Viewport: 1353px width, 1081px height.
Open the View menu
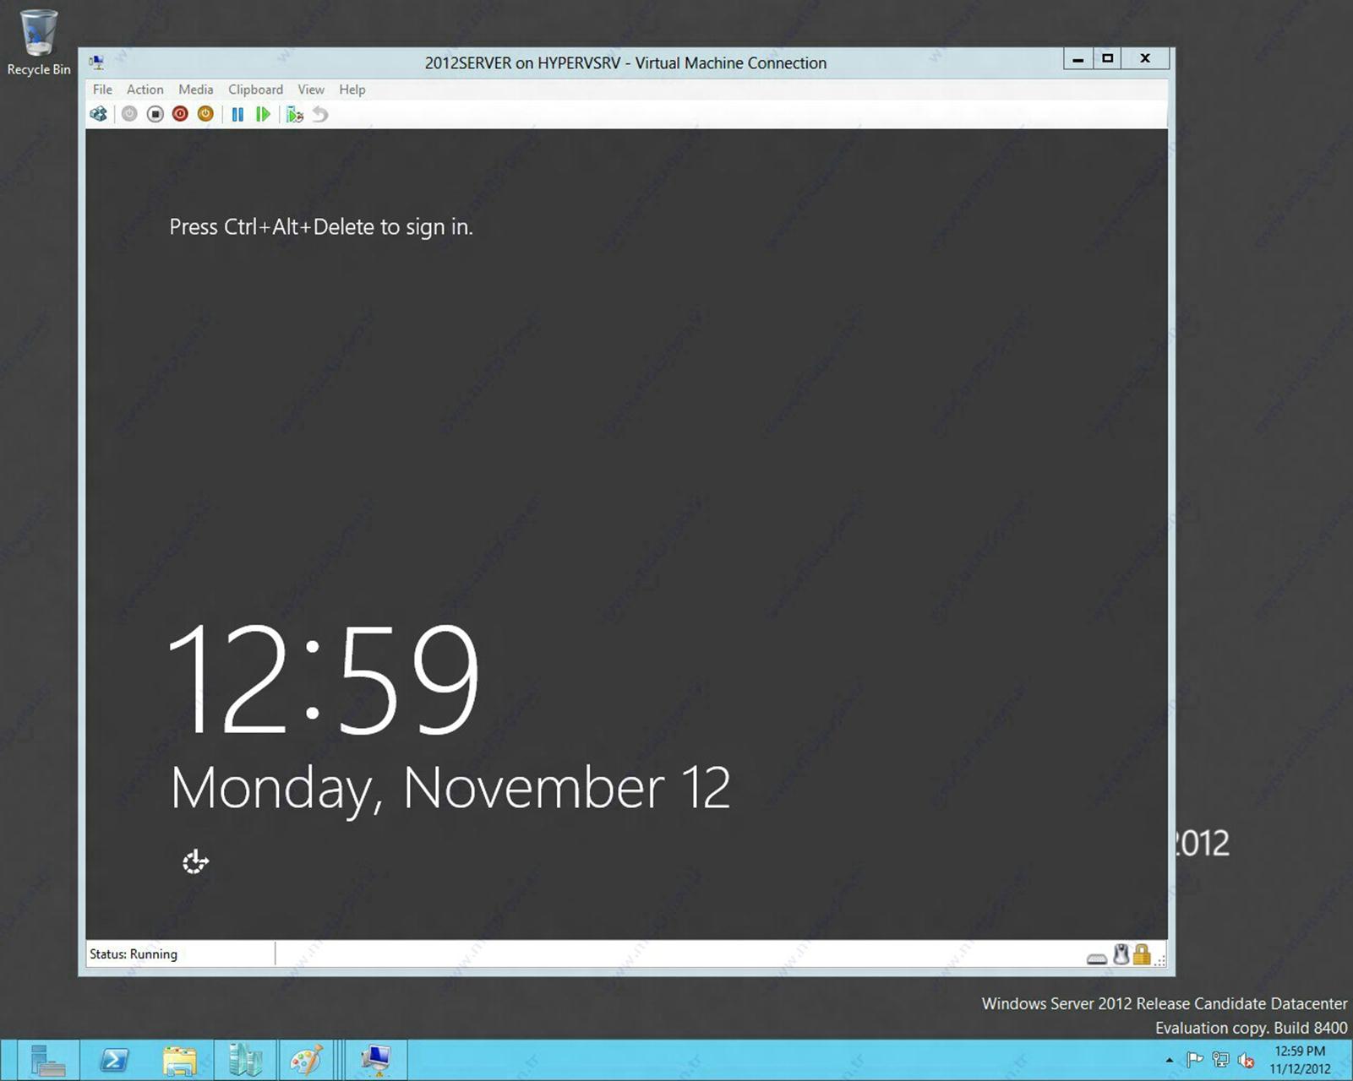tap(311, 90)
